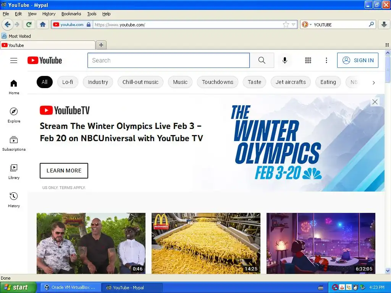Open the McDonald's fries video thumbnail
This screenshot has height=293, width=391.
click(x=206, y=243)
